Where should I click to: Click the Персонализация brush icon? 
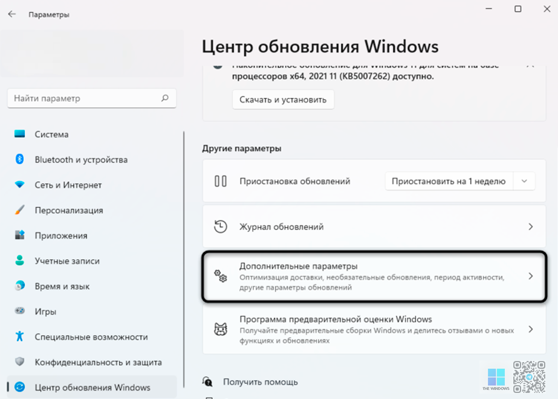tap(19, 209)
